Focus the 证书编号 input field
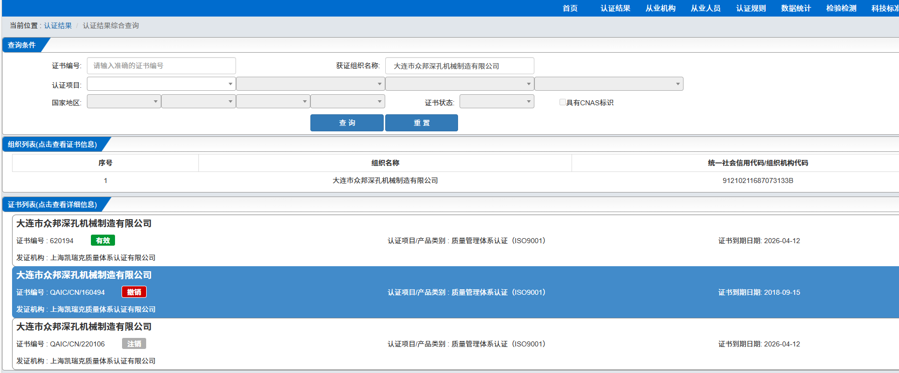Screen dimensions: 899x373 (161, 66)
